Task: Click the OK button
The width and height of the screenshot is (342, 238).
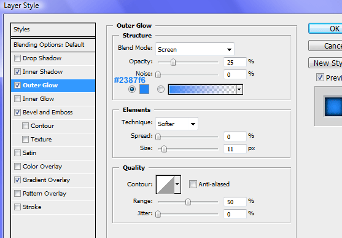Action: [325, 29]
